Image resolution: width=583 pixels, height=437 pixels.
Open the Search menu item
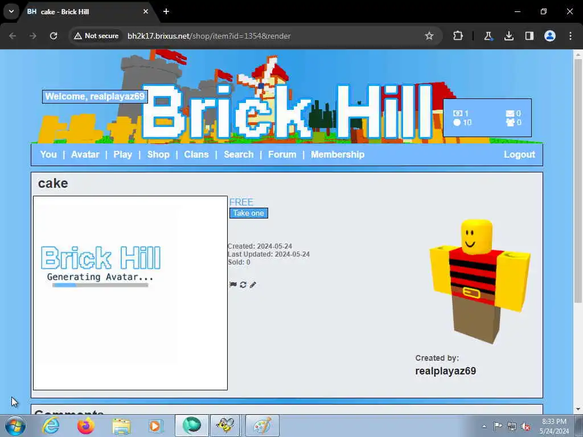click(x=239, y=155)
